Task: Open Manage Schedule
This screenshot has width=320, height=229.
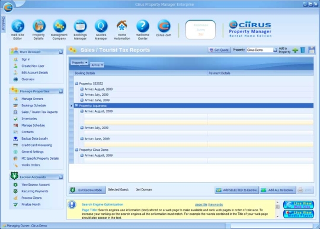Action: pyautogui.click(x=33, y=125)
